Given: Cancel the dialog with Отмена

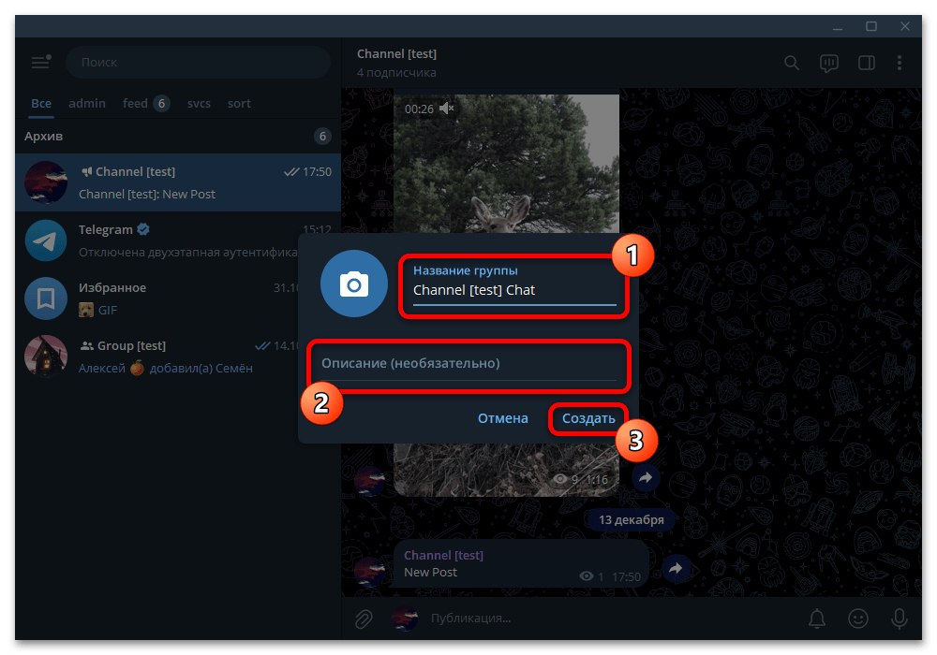Looking at the screenshot, I should (x=502, y=419).
